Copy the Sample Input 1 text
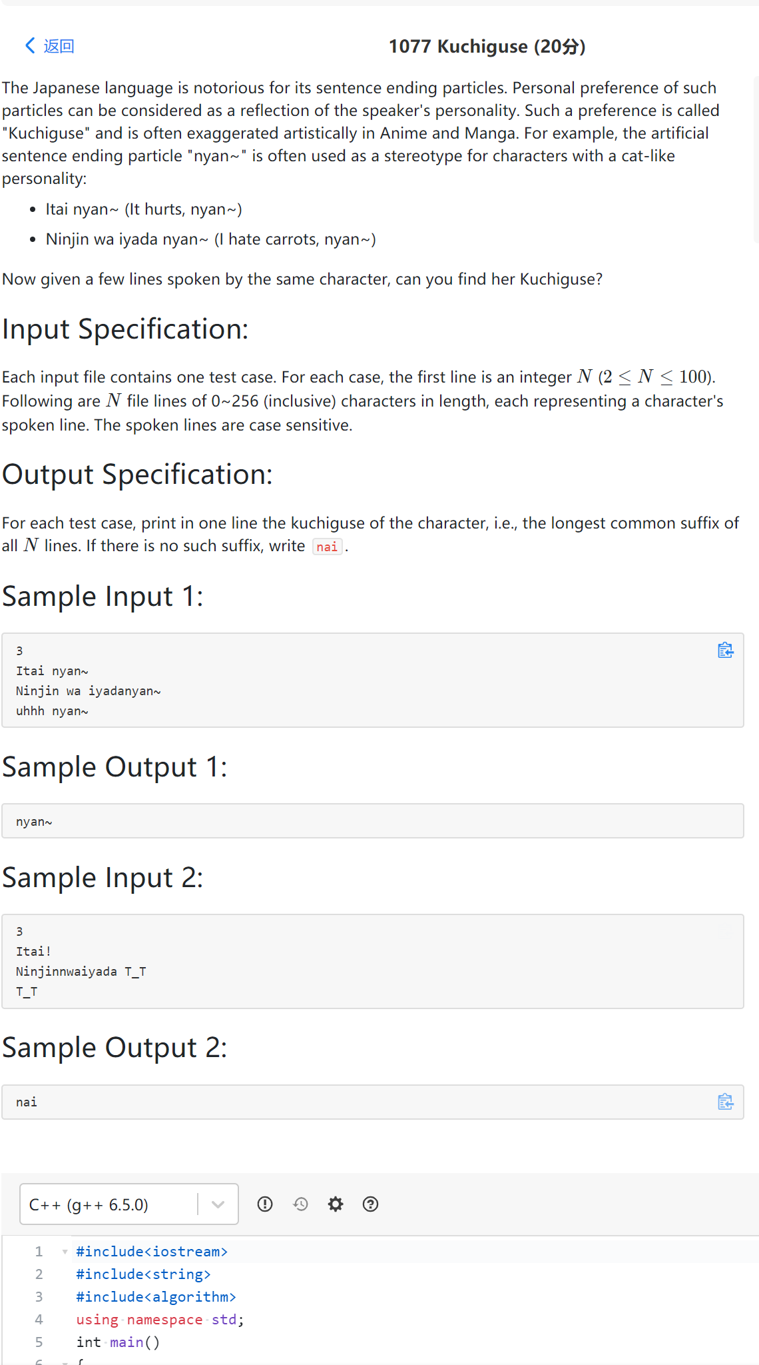759x1365 pixels. click(725, 651)
